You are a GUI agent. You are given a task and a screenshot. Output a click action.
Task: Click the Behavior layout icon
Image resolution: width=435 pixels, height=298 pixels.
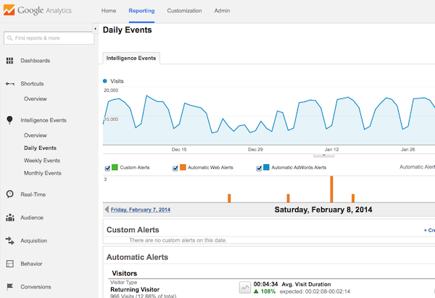[9, 264]
